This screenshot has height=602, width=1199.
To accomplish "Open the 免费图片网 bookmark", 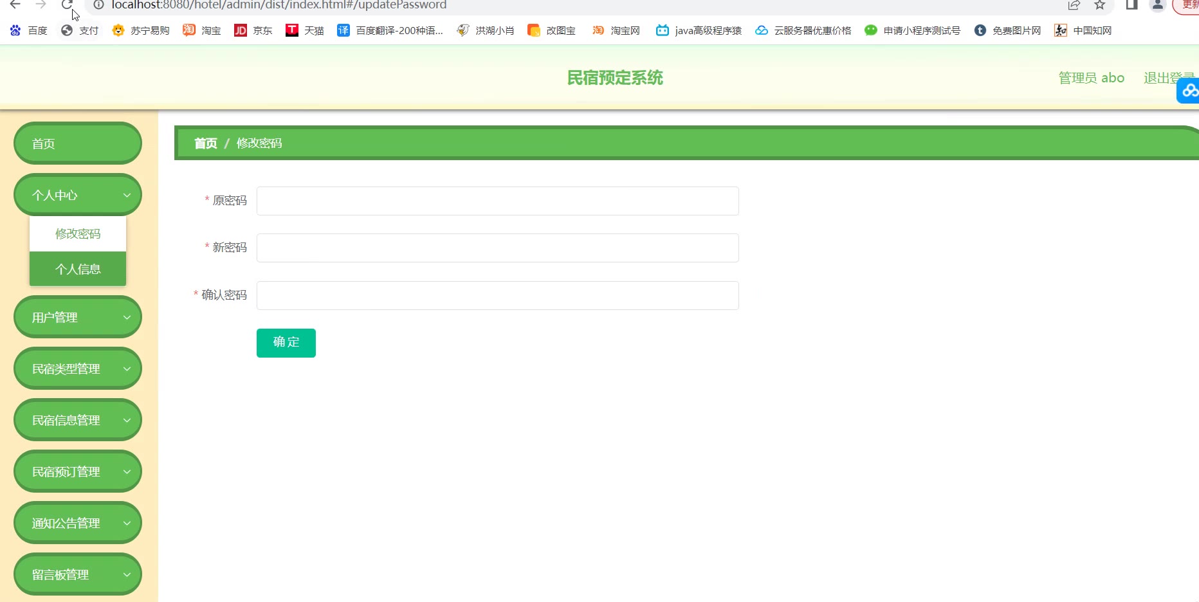I will [1008, 30].
